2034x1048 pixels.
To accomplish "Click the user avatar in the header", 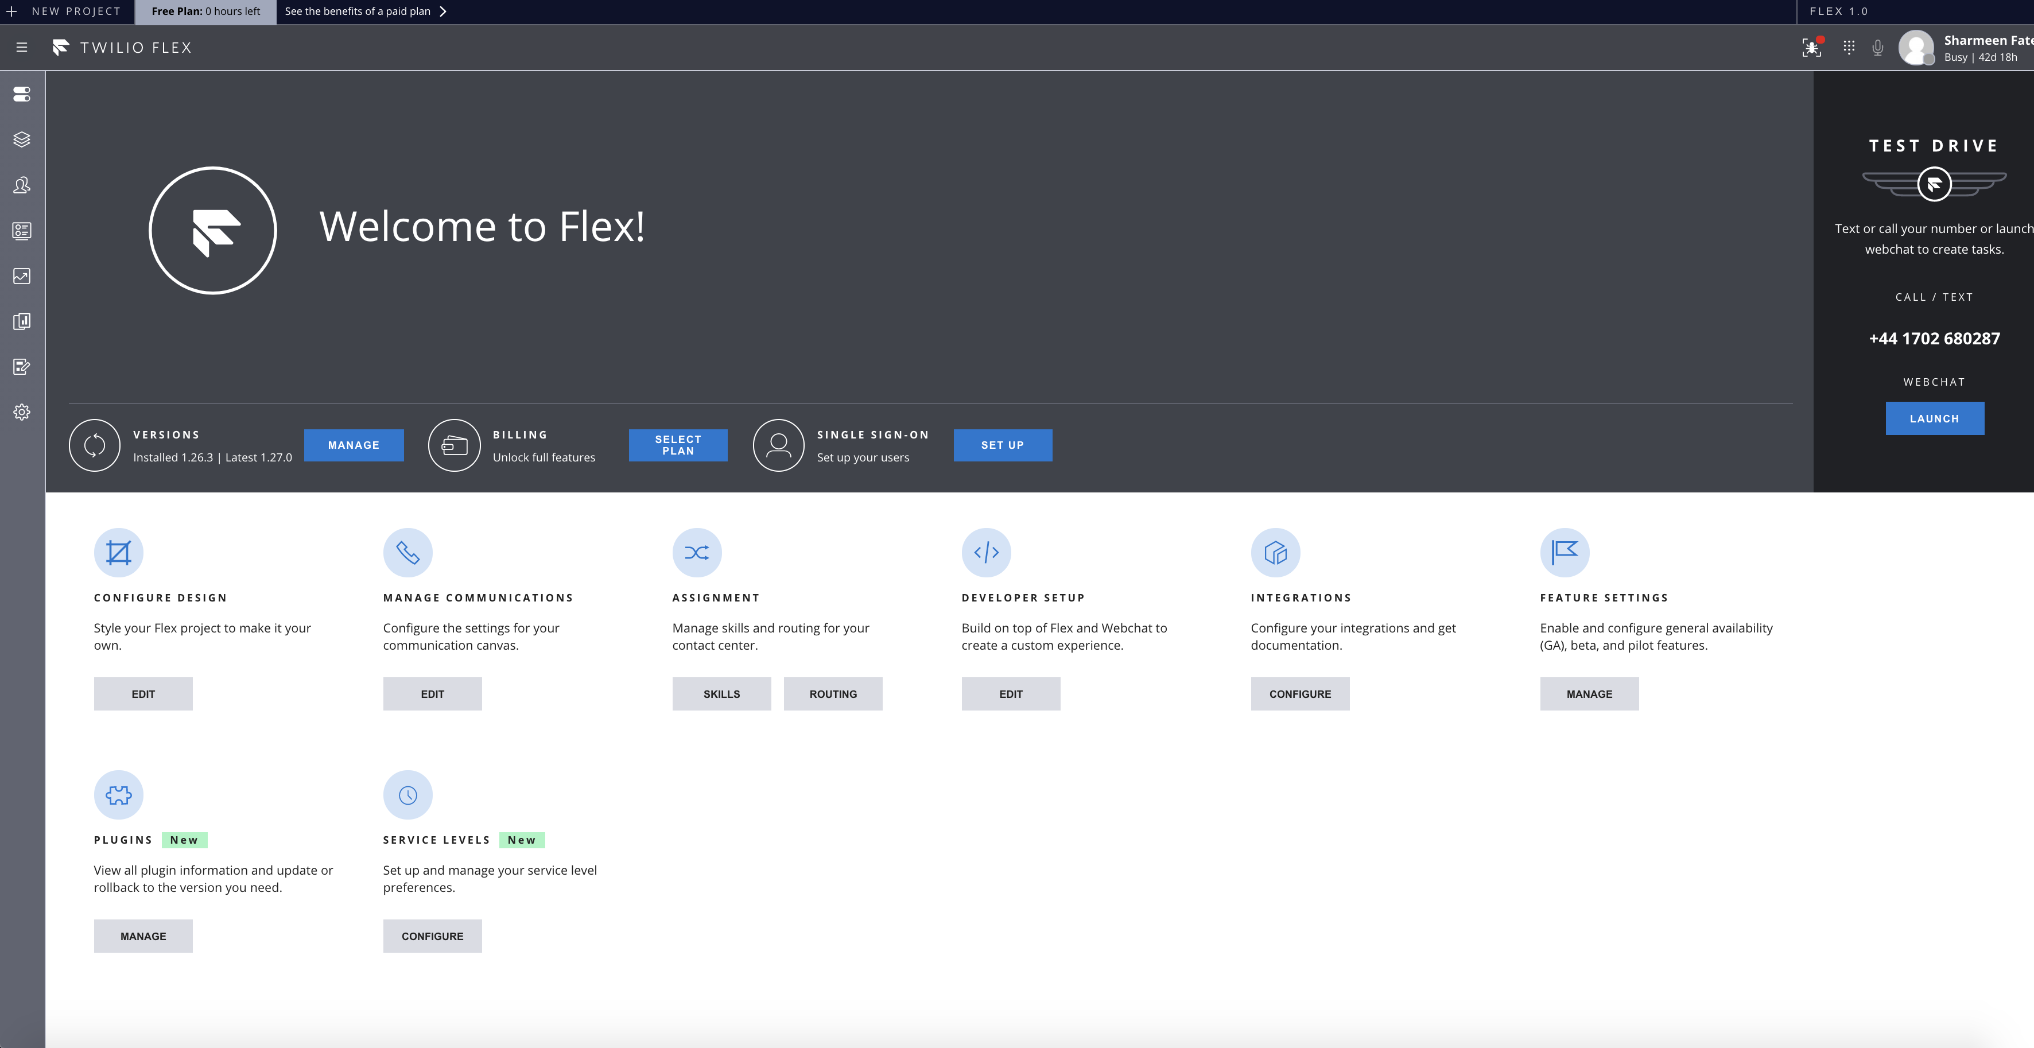I will (x=1916, y=48).
